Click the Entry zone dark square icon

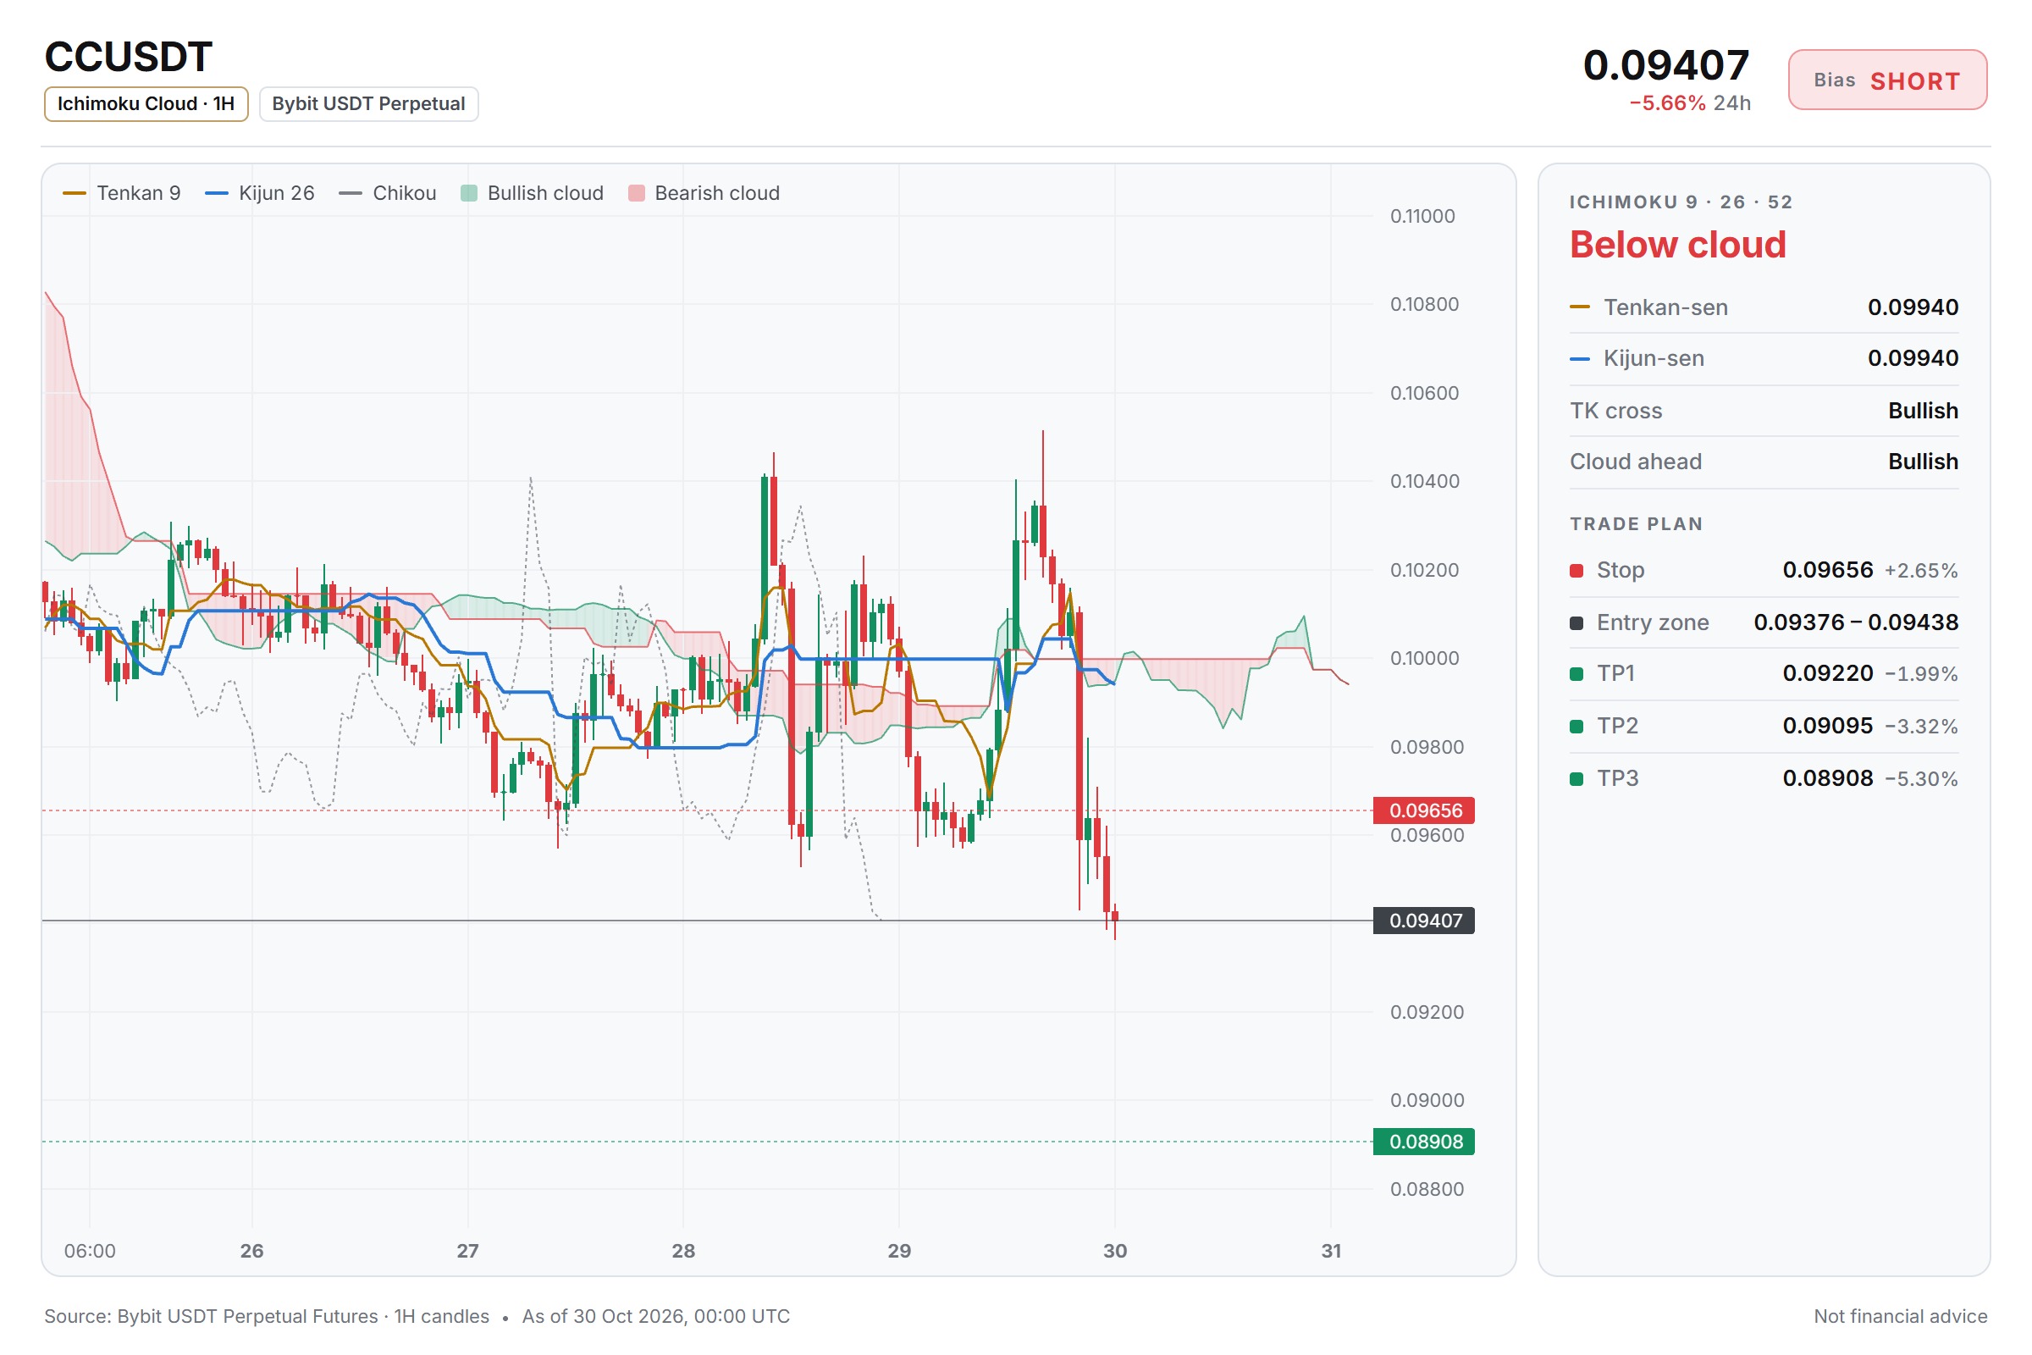coord(1576,623)
